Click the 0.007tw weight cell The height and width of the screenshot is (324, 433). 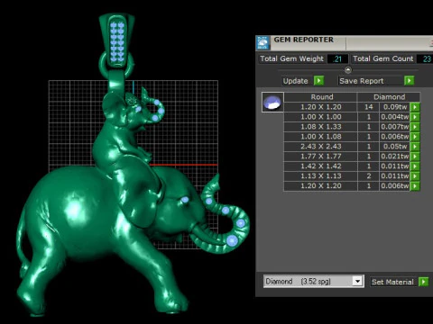pos(395,127)
